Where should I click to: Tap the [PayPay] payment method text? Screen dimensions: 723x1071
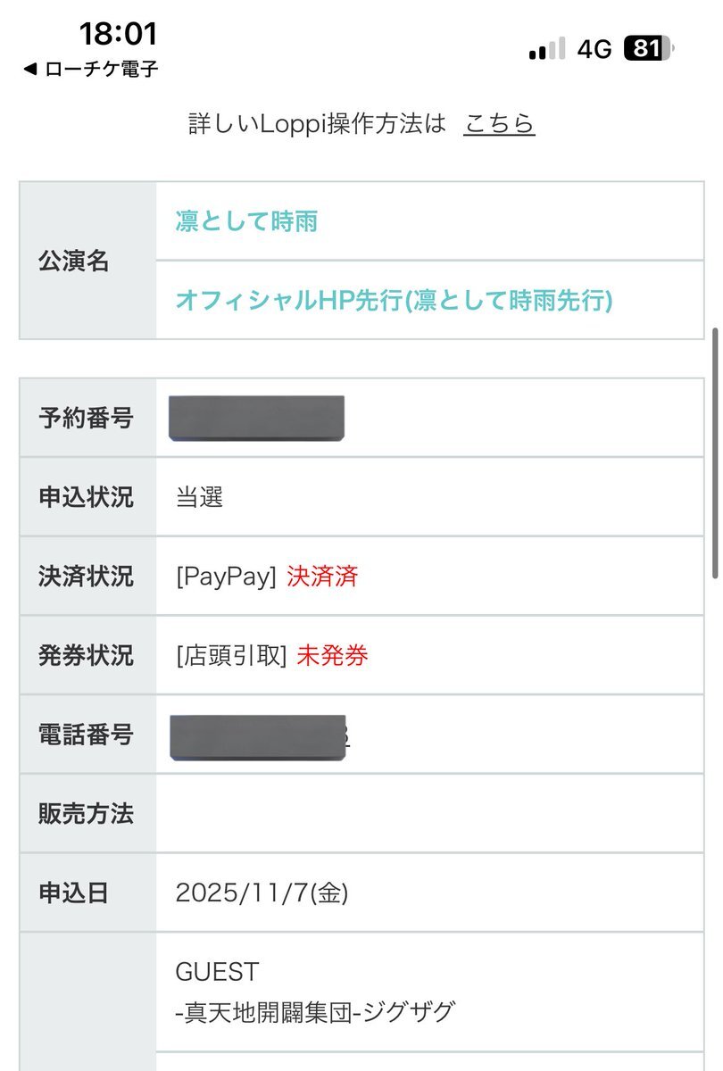226,577
